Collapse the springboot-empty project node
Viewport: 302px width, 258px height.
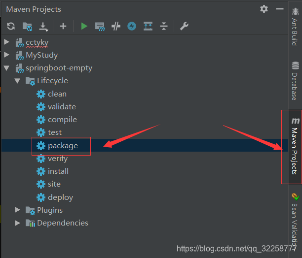tap(6, 68)
